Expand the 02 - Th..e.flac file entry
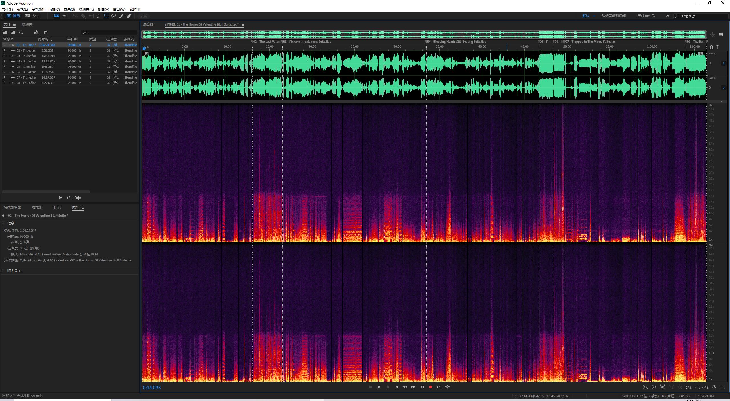Viewport: 730px width, 401px height. (4, 50)
